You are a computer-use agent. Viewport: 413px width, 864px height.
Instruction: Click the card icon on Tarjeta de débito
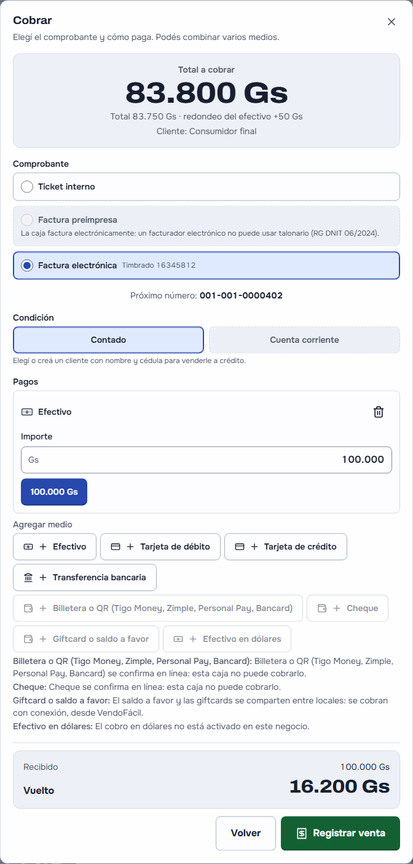coord(115,546)
